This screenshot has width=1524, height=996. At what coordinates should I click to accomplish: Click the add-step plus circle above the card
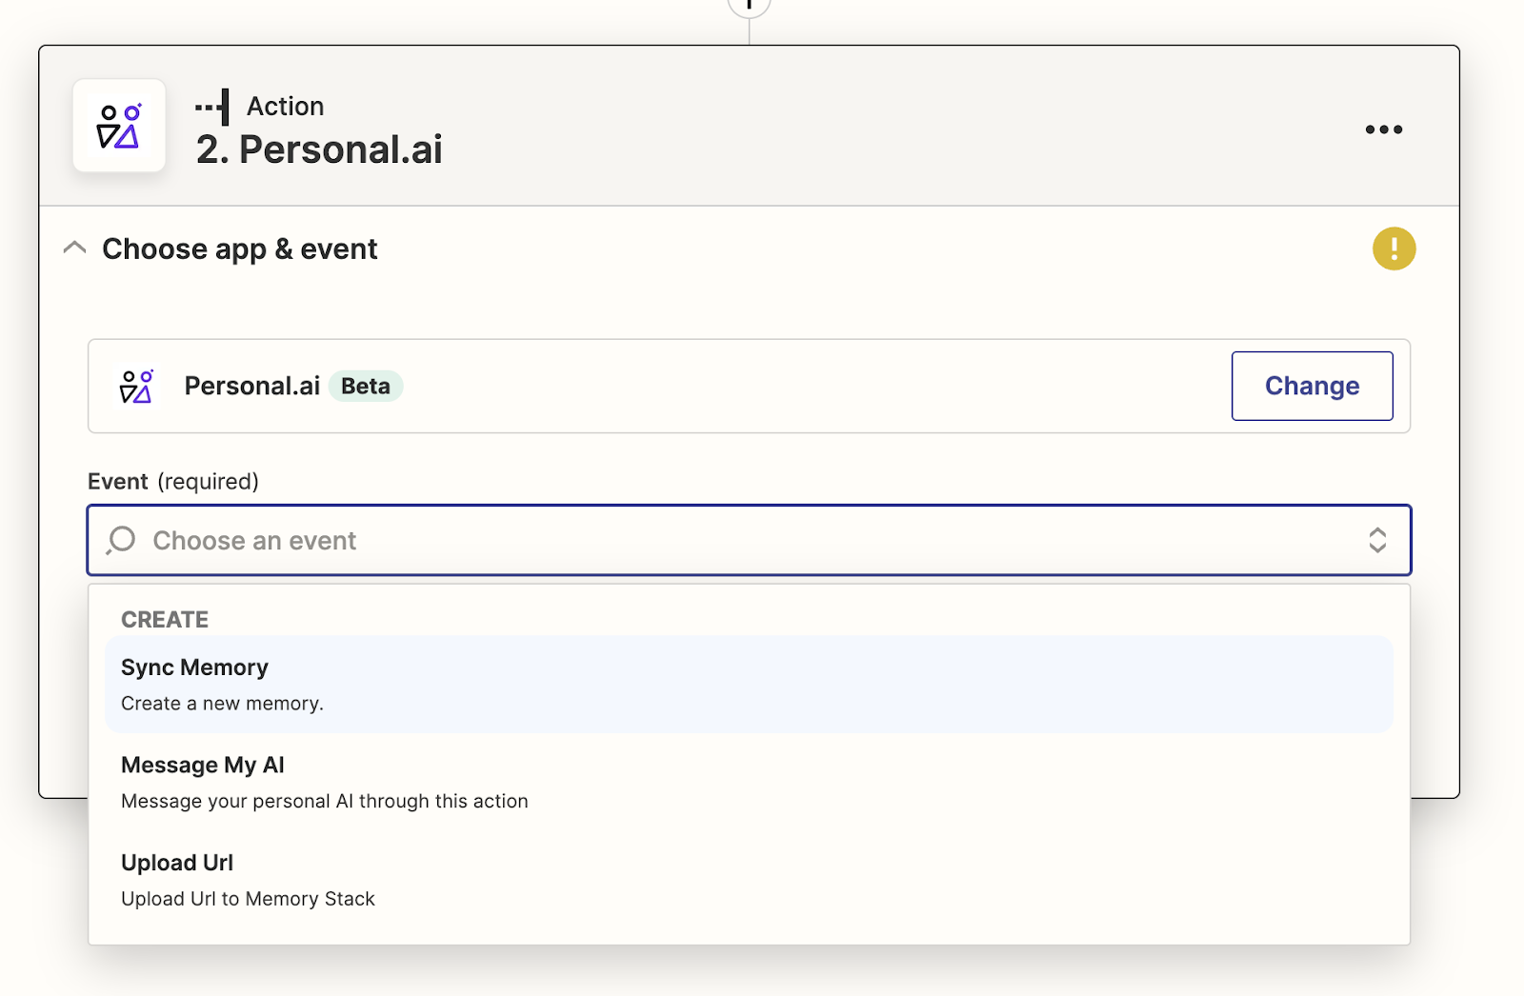pyautogui.click(x=749, y=5)
